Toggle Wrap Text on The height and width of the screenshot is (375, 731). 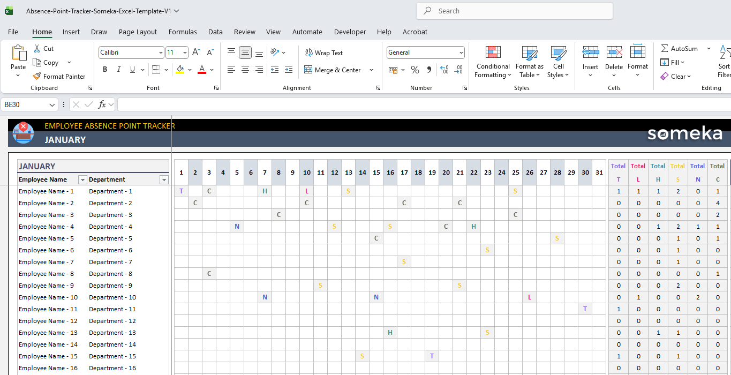pyautogui.click(x=323, y=52)
